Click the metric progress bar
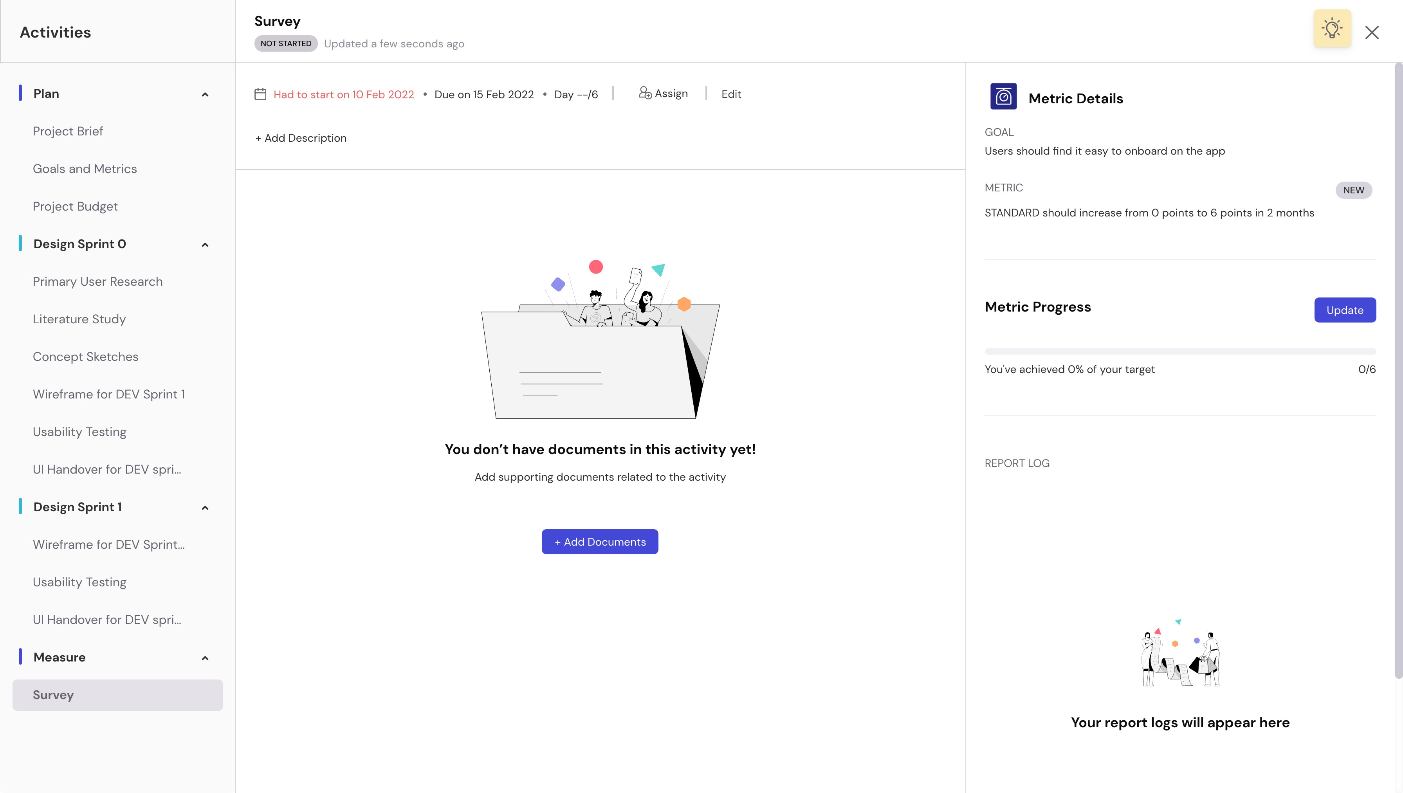Viewport: 1403px width, 793px height. coord(1180,352)
